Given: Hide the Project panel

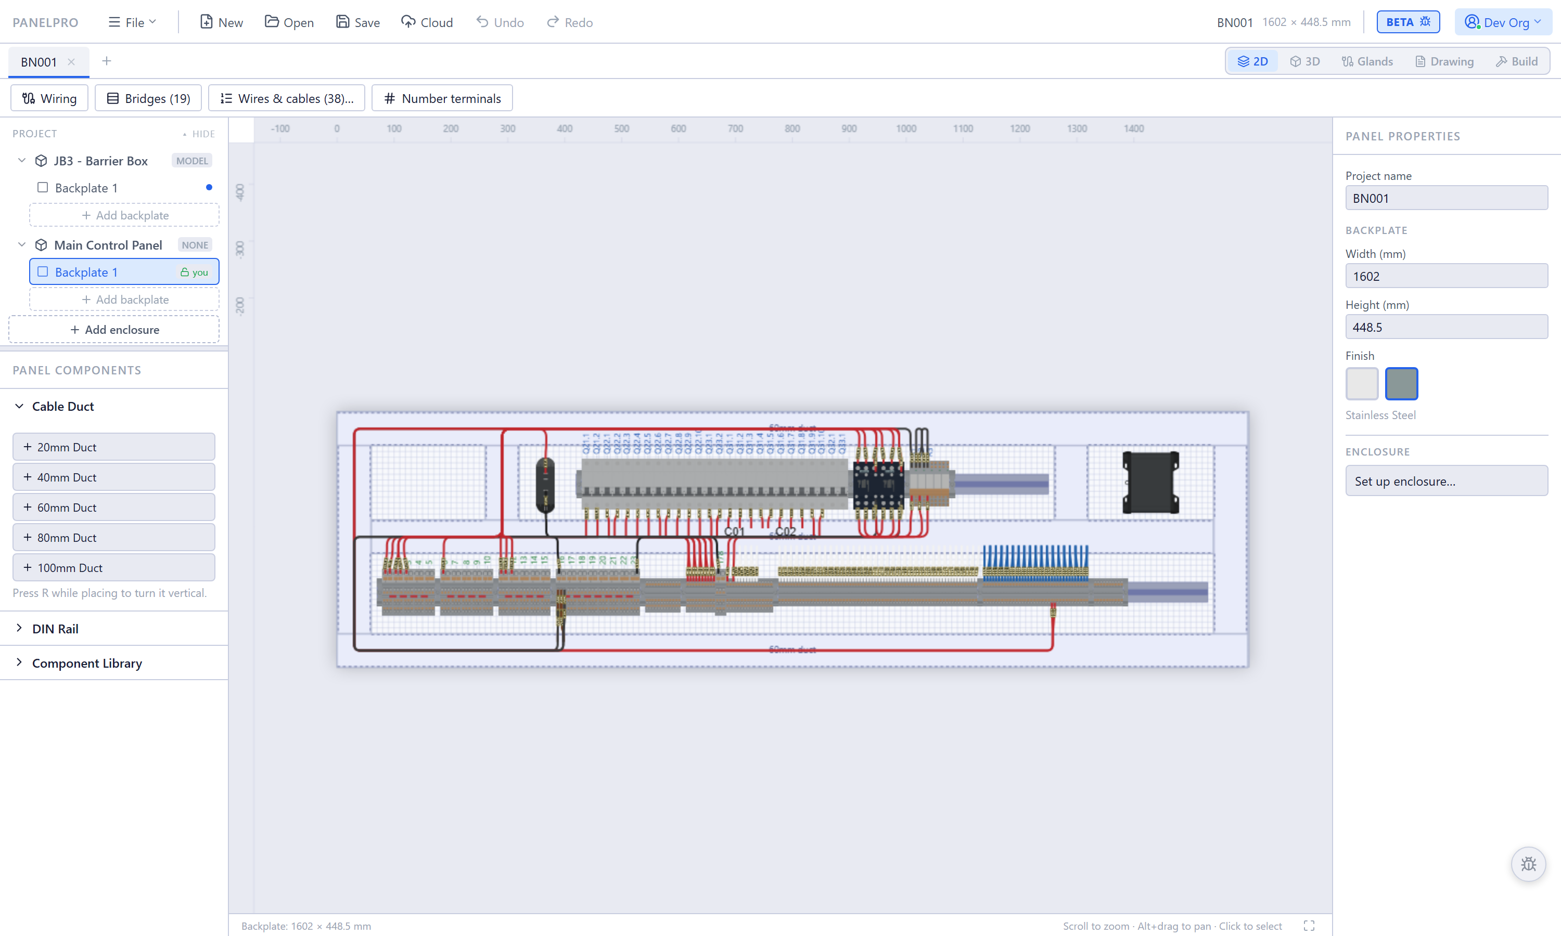Looking at the screenshot, I should (x=199, y=134).
